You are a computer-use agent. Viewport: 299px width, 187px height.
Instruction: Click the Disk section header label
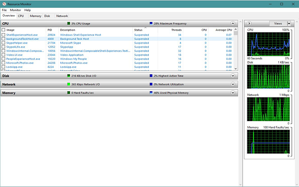(6, 76)
